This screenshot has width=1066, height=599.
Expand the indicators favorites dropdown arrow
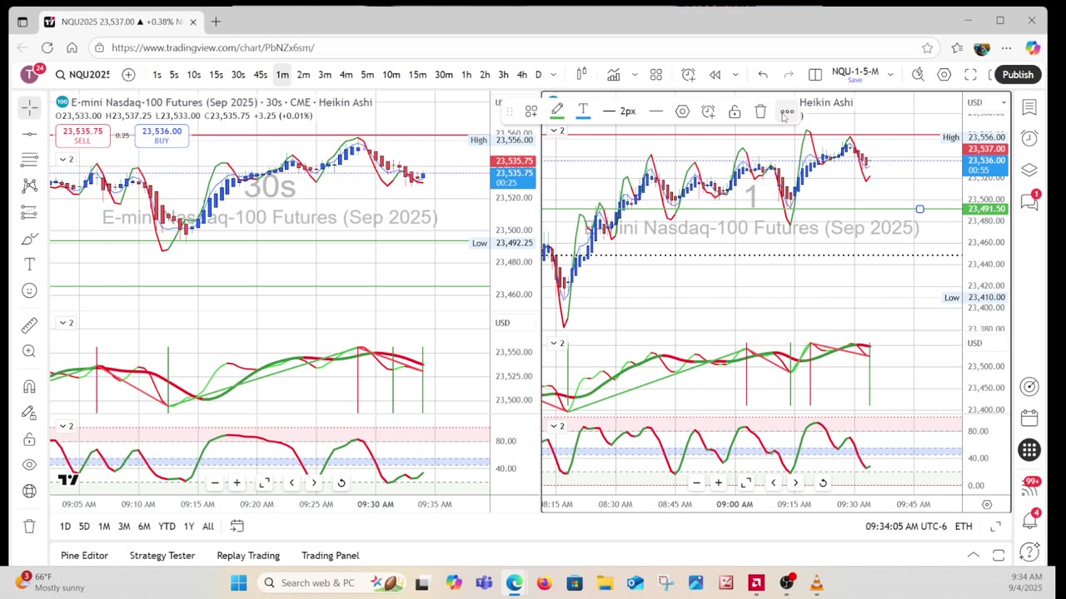(635, 75)
